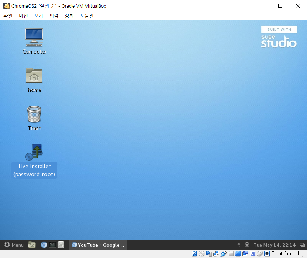Click the shared folders indicator
Viewport: 307px width, 258px height.
click(x=231, y=254)
